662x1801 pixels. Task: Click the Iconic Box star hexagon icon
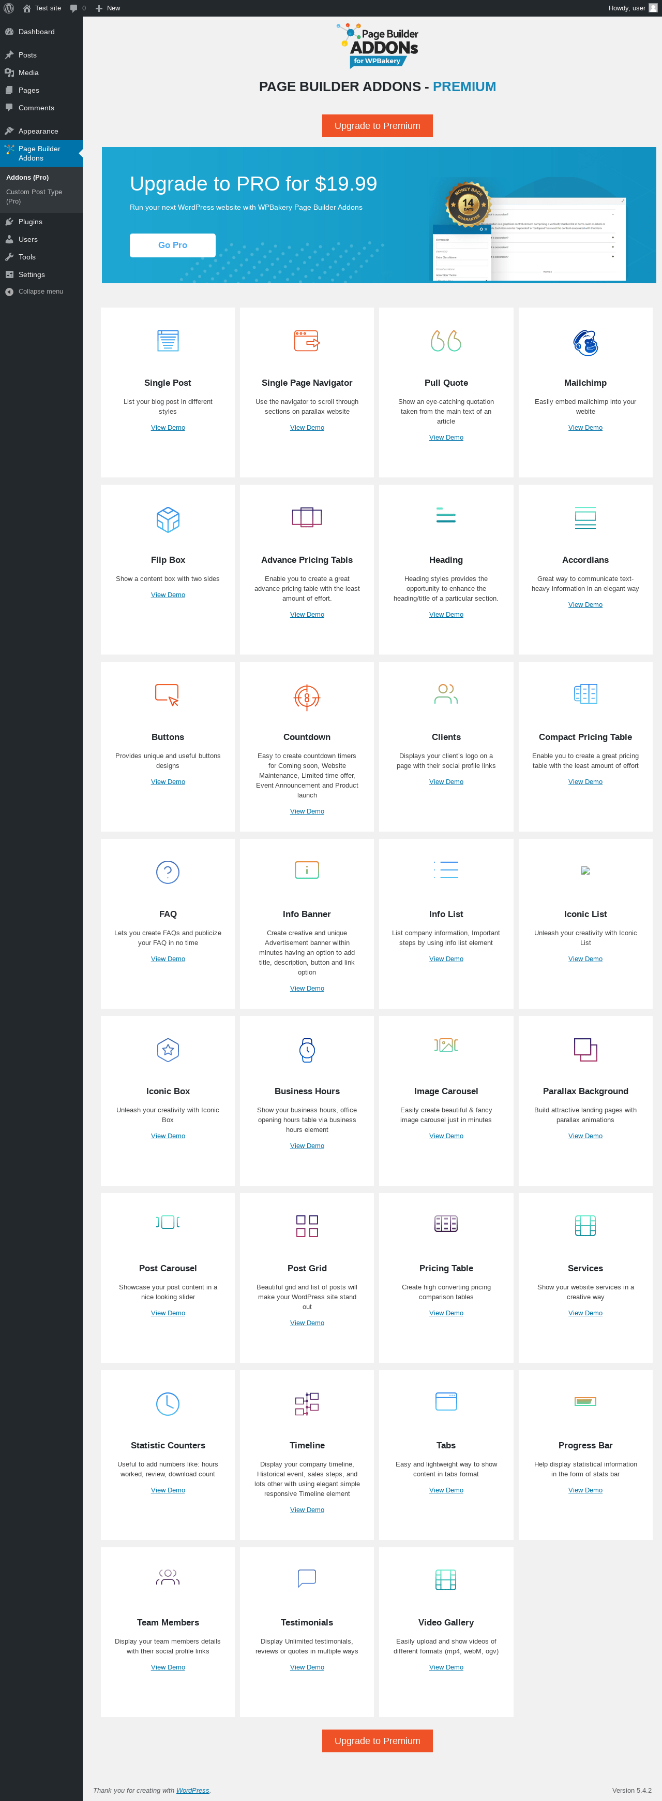tap(168, 1050)
